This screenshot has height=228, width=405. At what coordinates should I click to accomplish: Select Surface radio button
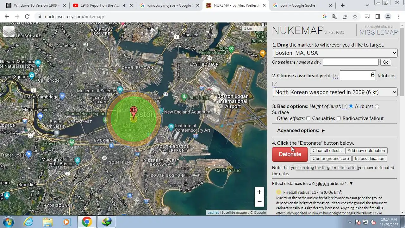tap(377, 106)
